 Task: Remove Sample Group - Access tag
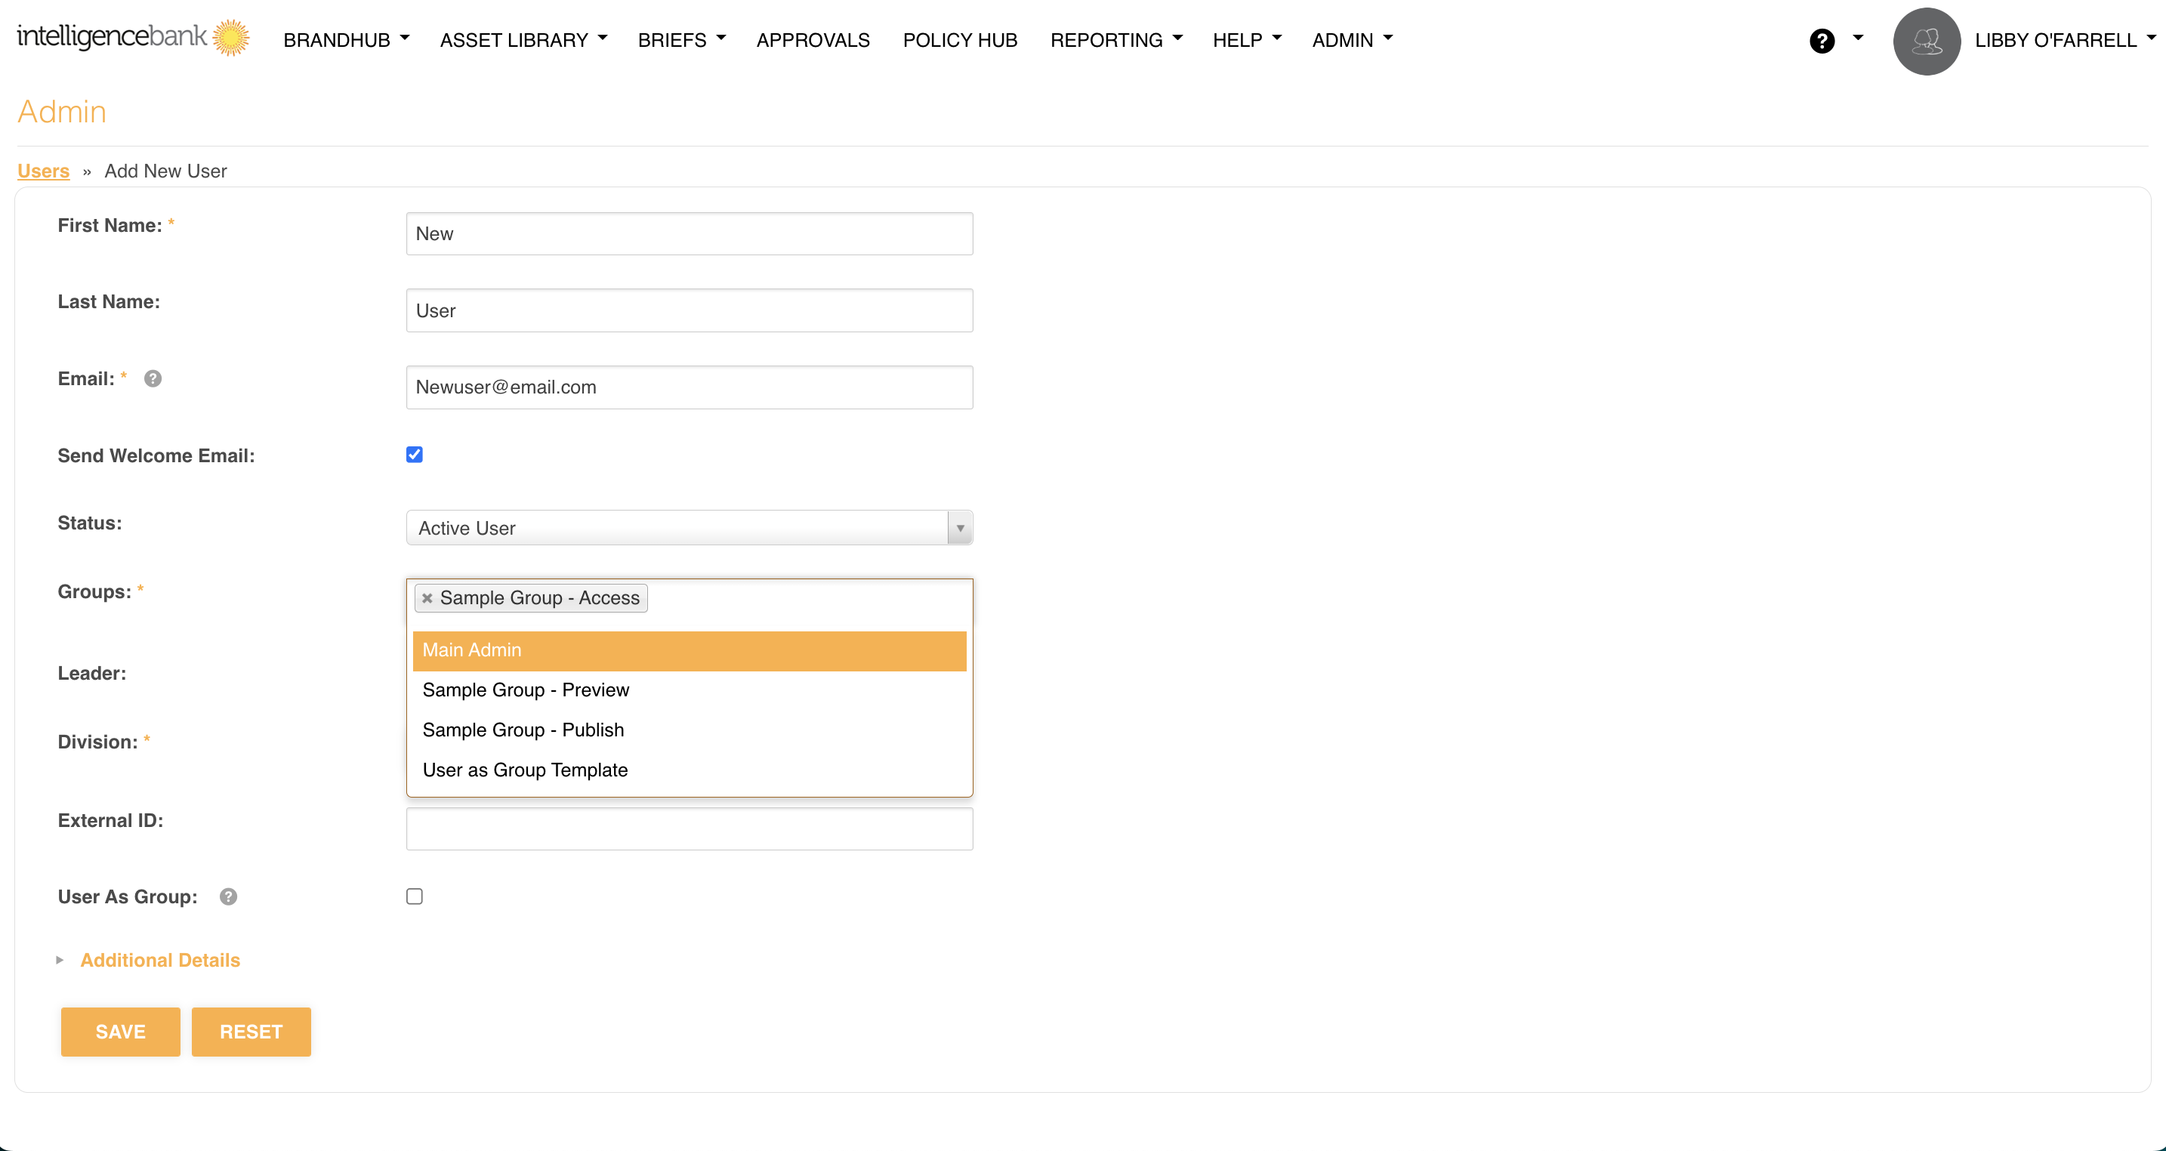[x=427, y=598]
